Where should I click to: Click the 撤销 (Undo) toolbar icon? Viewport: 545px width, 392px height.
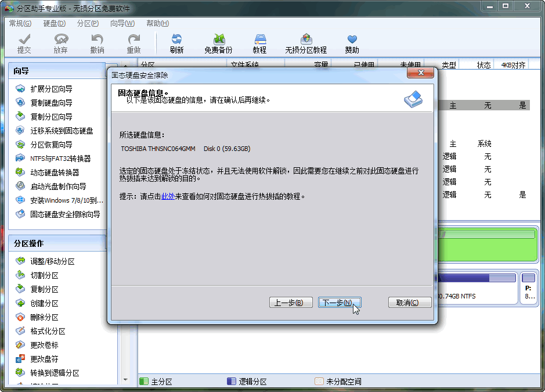click(x=98, y=44)
